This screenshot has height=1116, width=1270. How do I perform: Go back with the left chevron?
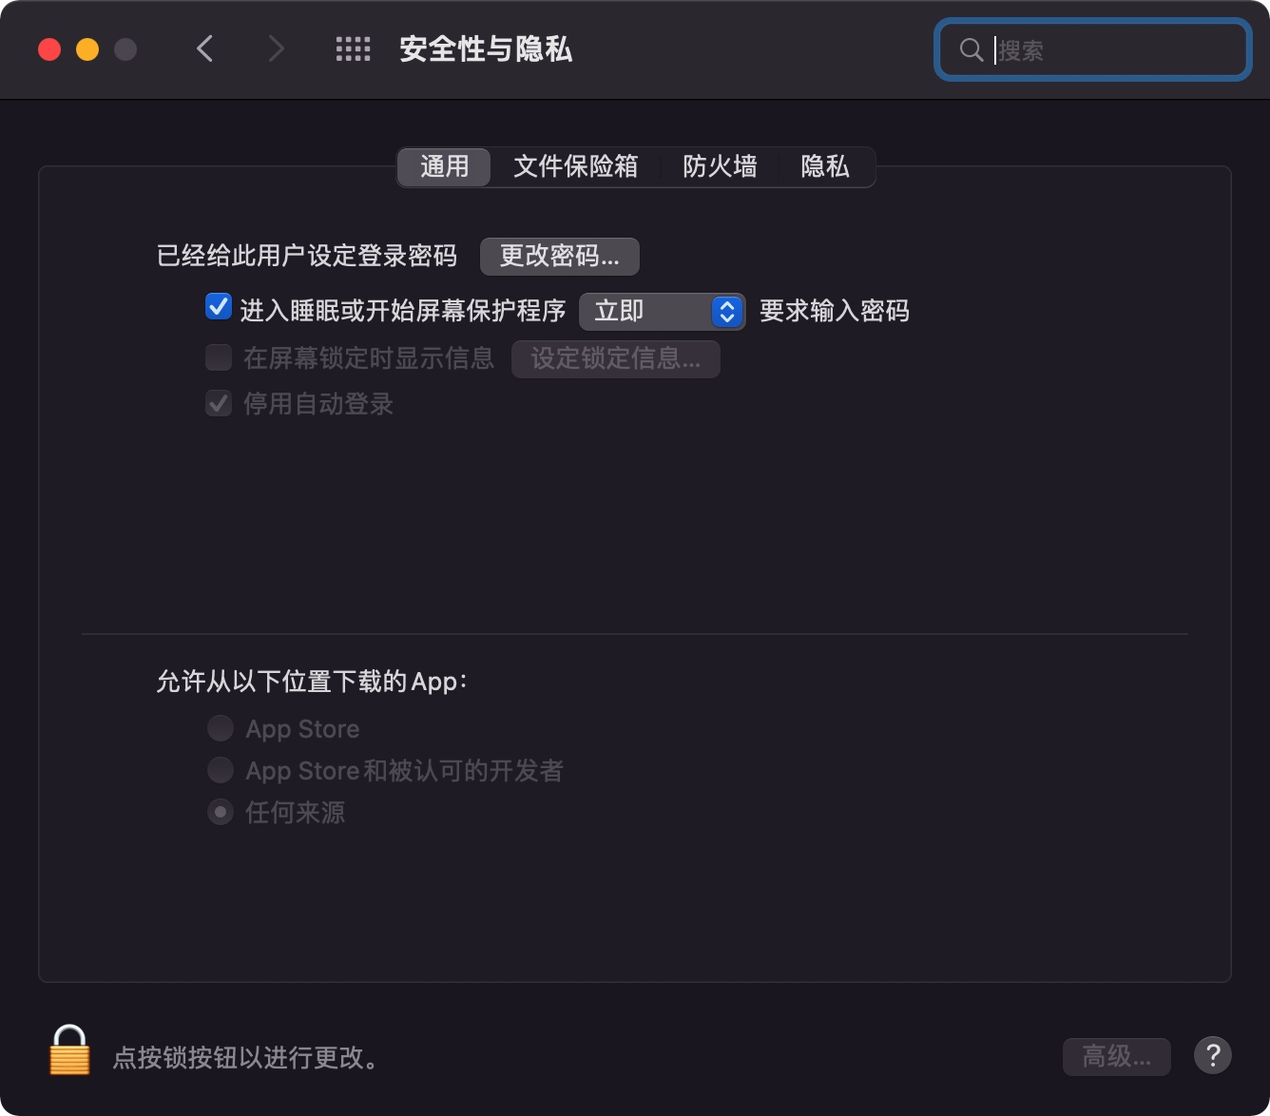click(204, 48)
